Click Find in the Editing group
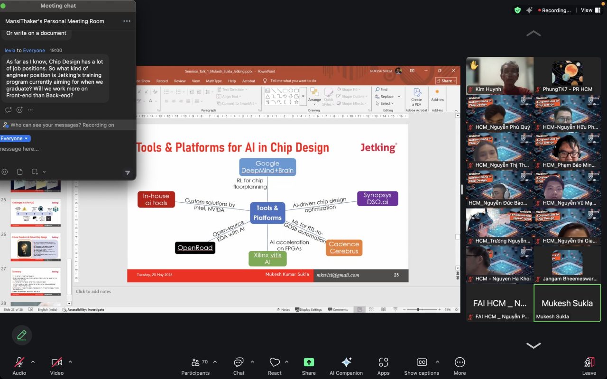 click(x=381, y=90)
